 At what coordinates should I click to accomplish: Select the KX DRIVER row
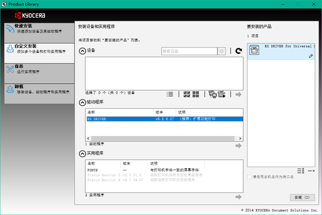[x=165, y=119]
